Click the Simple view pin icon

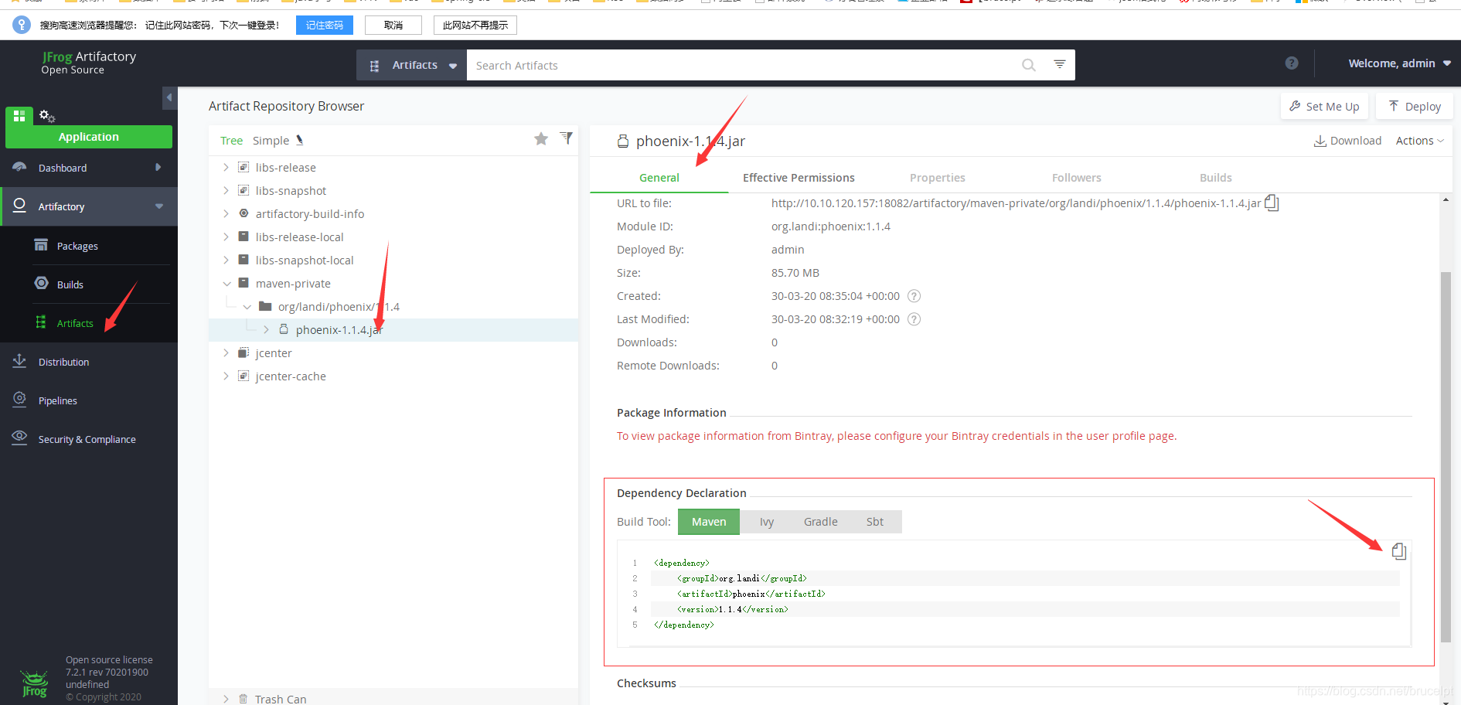point(300,140)
